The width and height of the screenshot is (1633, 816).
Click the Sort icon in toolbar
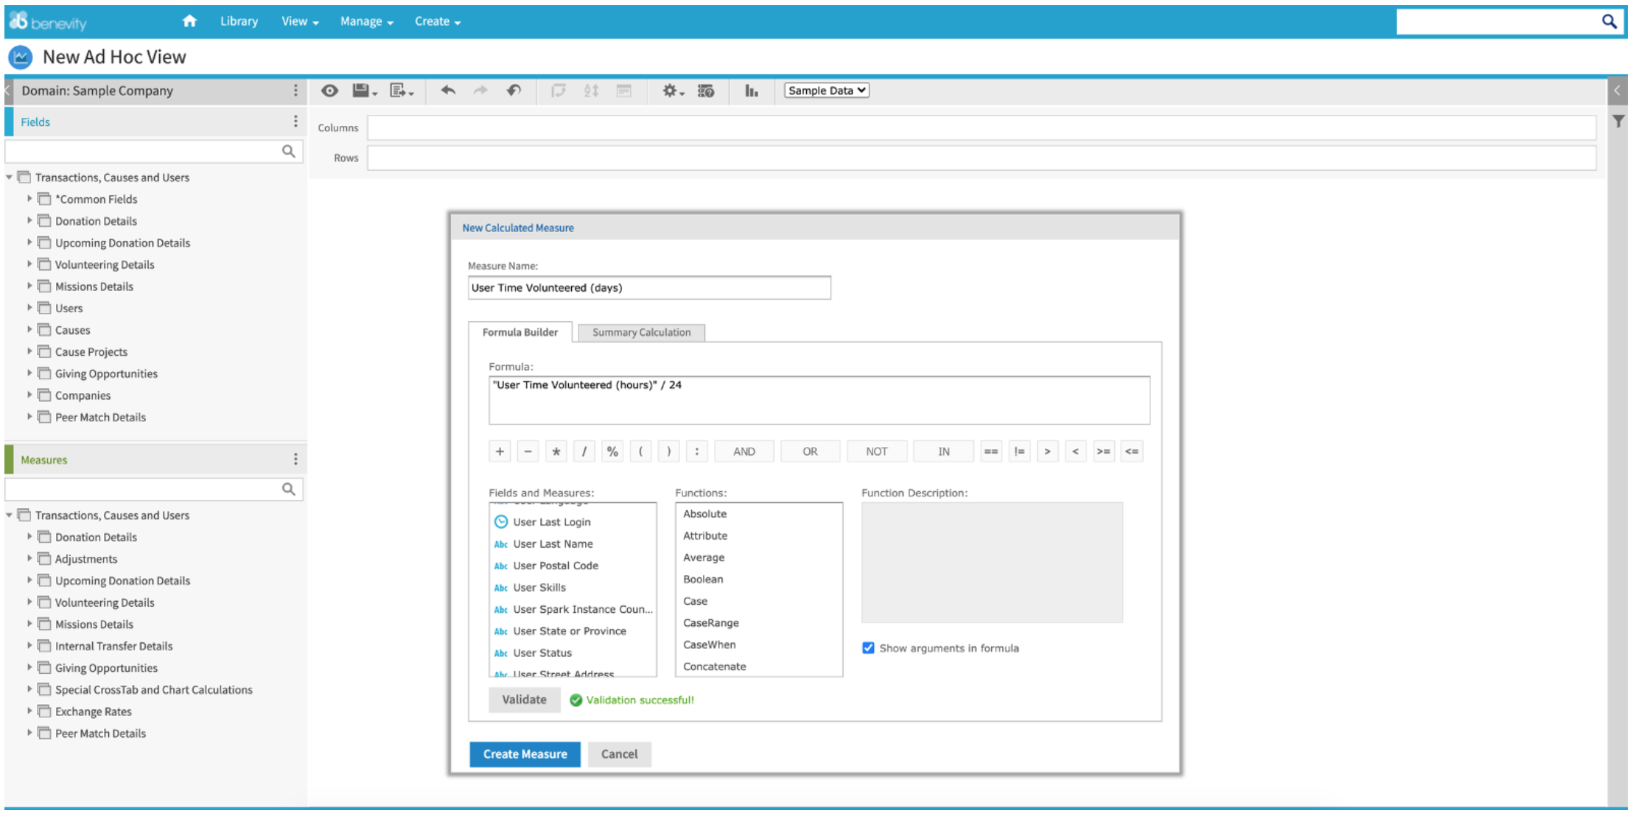click(591, 91)
